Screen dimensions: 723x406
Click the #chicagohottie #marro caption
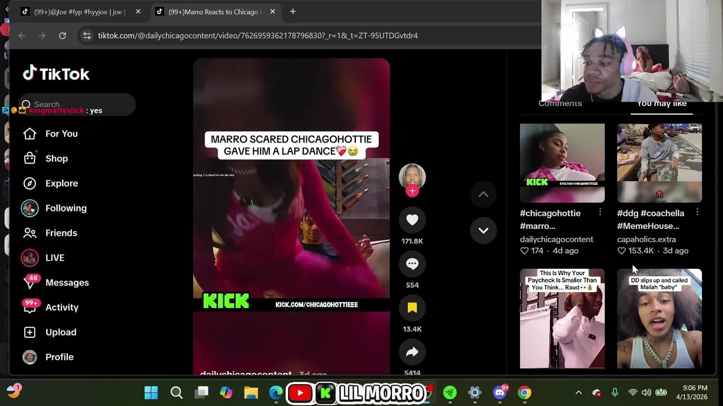(x=550, y=219)
